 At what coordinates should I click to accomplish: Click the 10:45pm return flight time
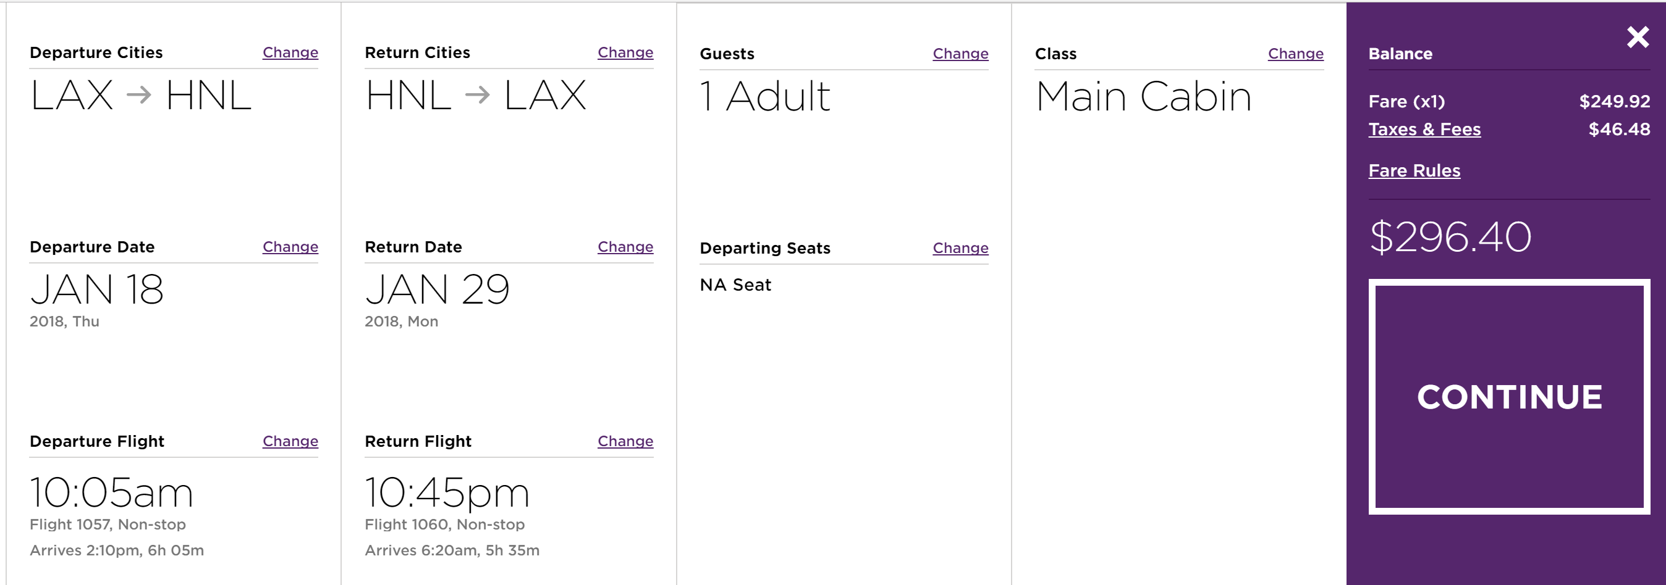[x=447, y=492]
